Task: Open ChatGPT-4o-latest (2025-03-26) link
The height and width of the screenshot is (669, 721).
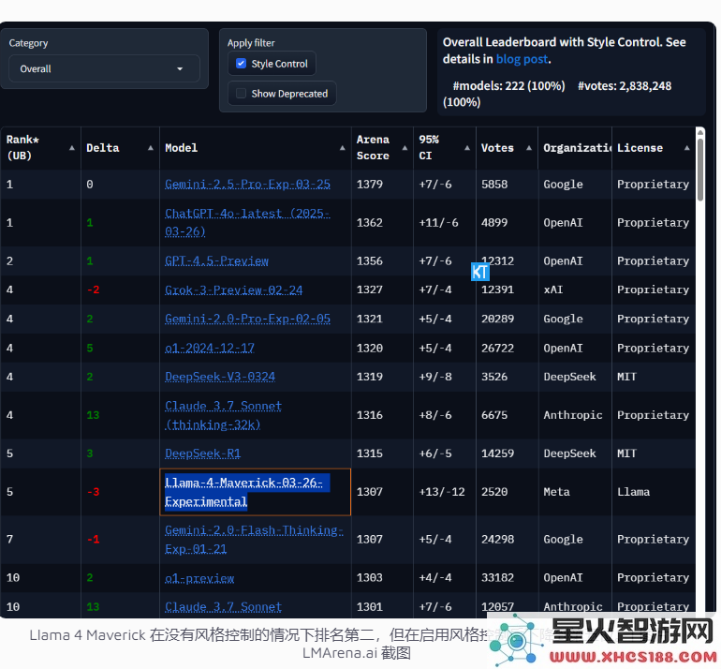Action: click(x=247, y=222)
